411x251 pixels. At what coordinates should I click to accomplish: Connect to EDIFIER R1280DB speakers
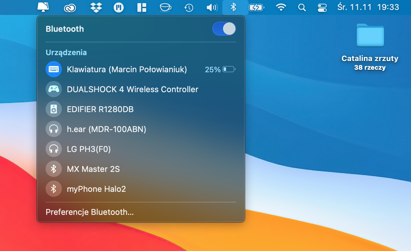coord(100,109)
